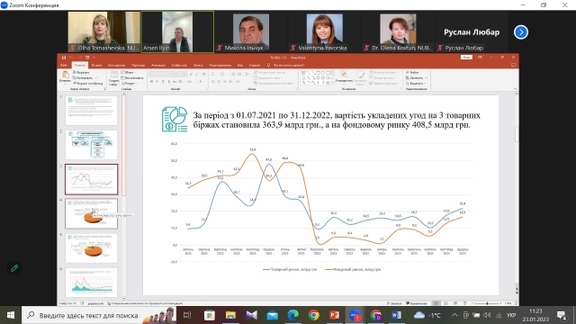The height and width of the screenshot is (324, 576).
Task: Toggle the Заметки notes pane in status bar
Action: (394, 303)
